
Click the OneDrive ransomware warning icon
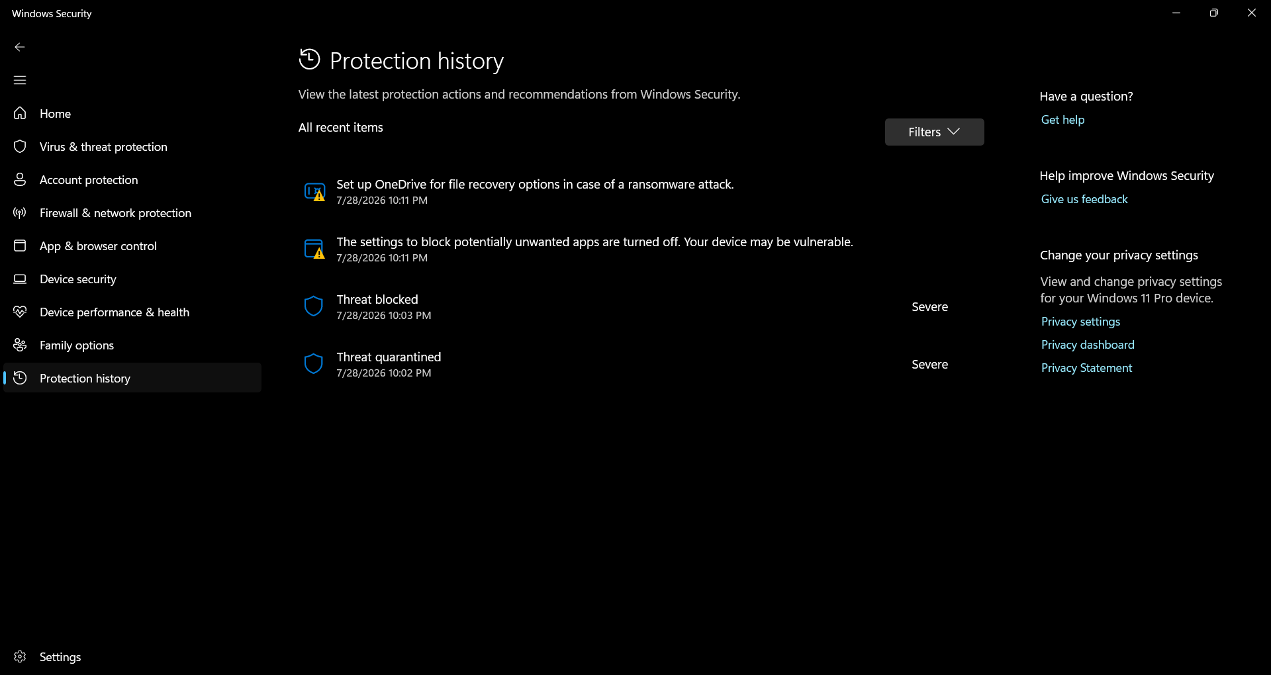tap(314, 192)
